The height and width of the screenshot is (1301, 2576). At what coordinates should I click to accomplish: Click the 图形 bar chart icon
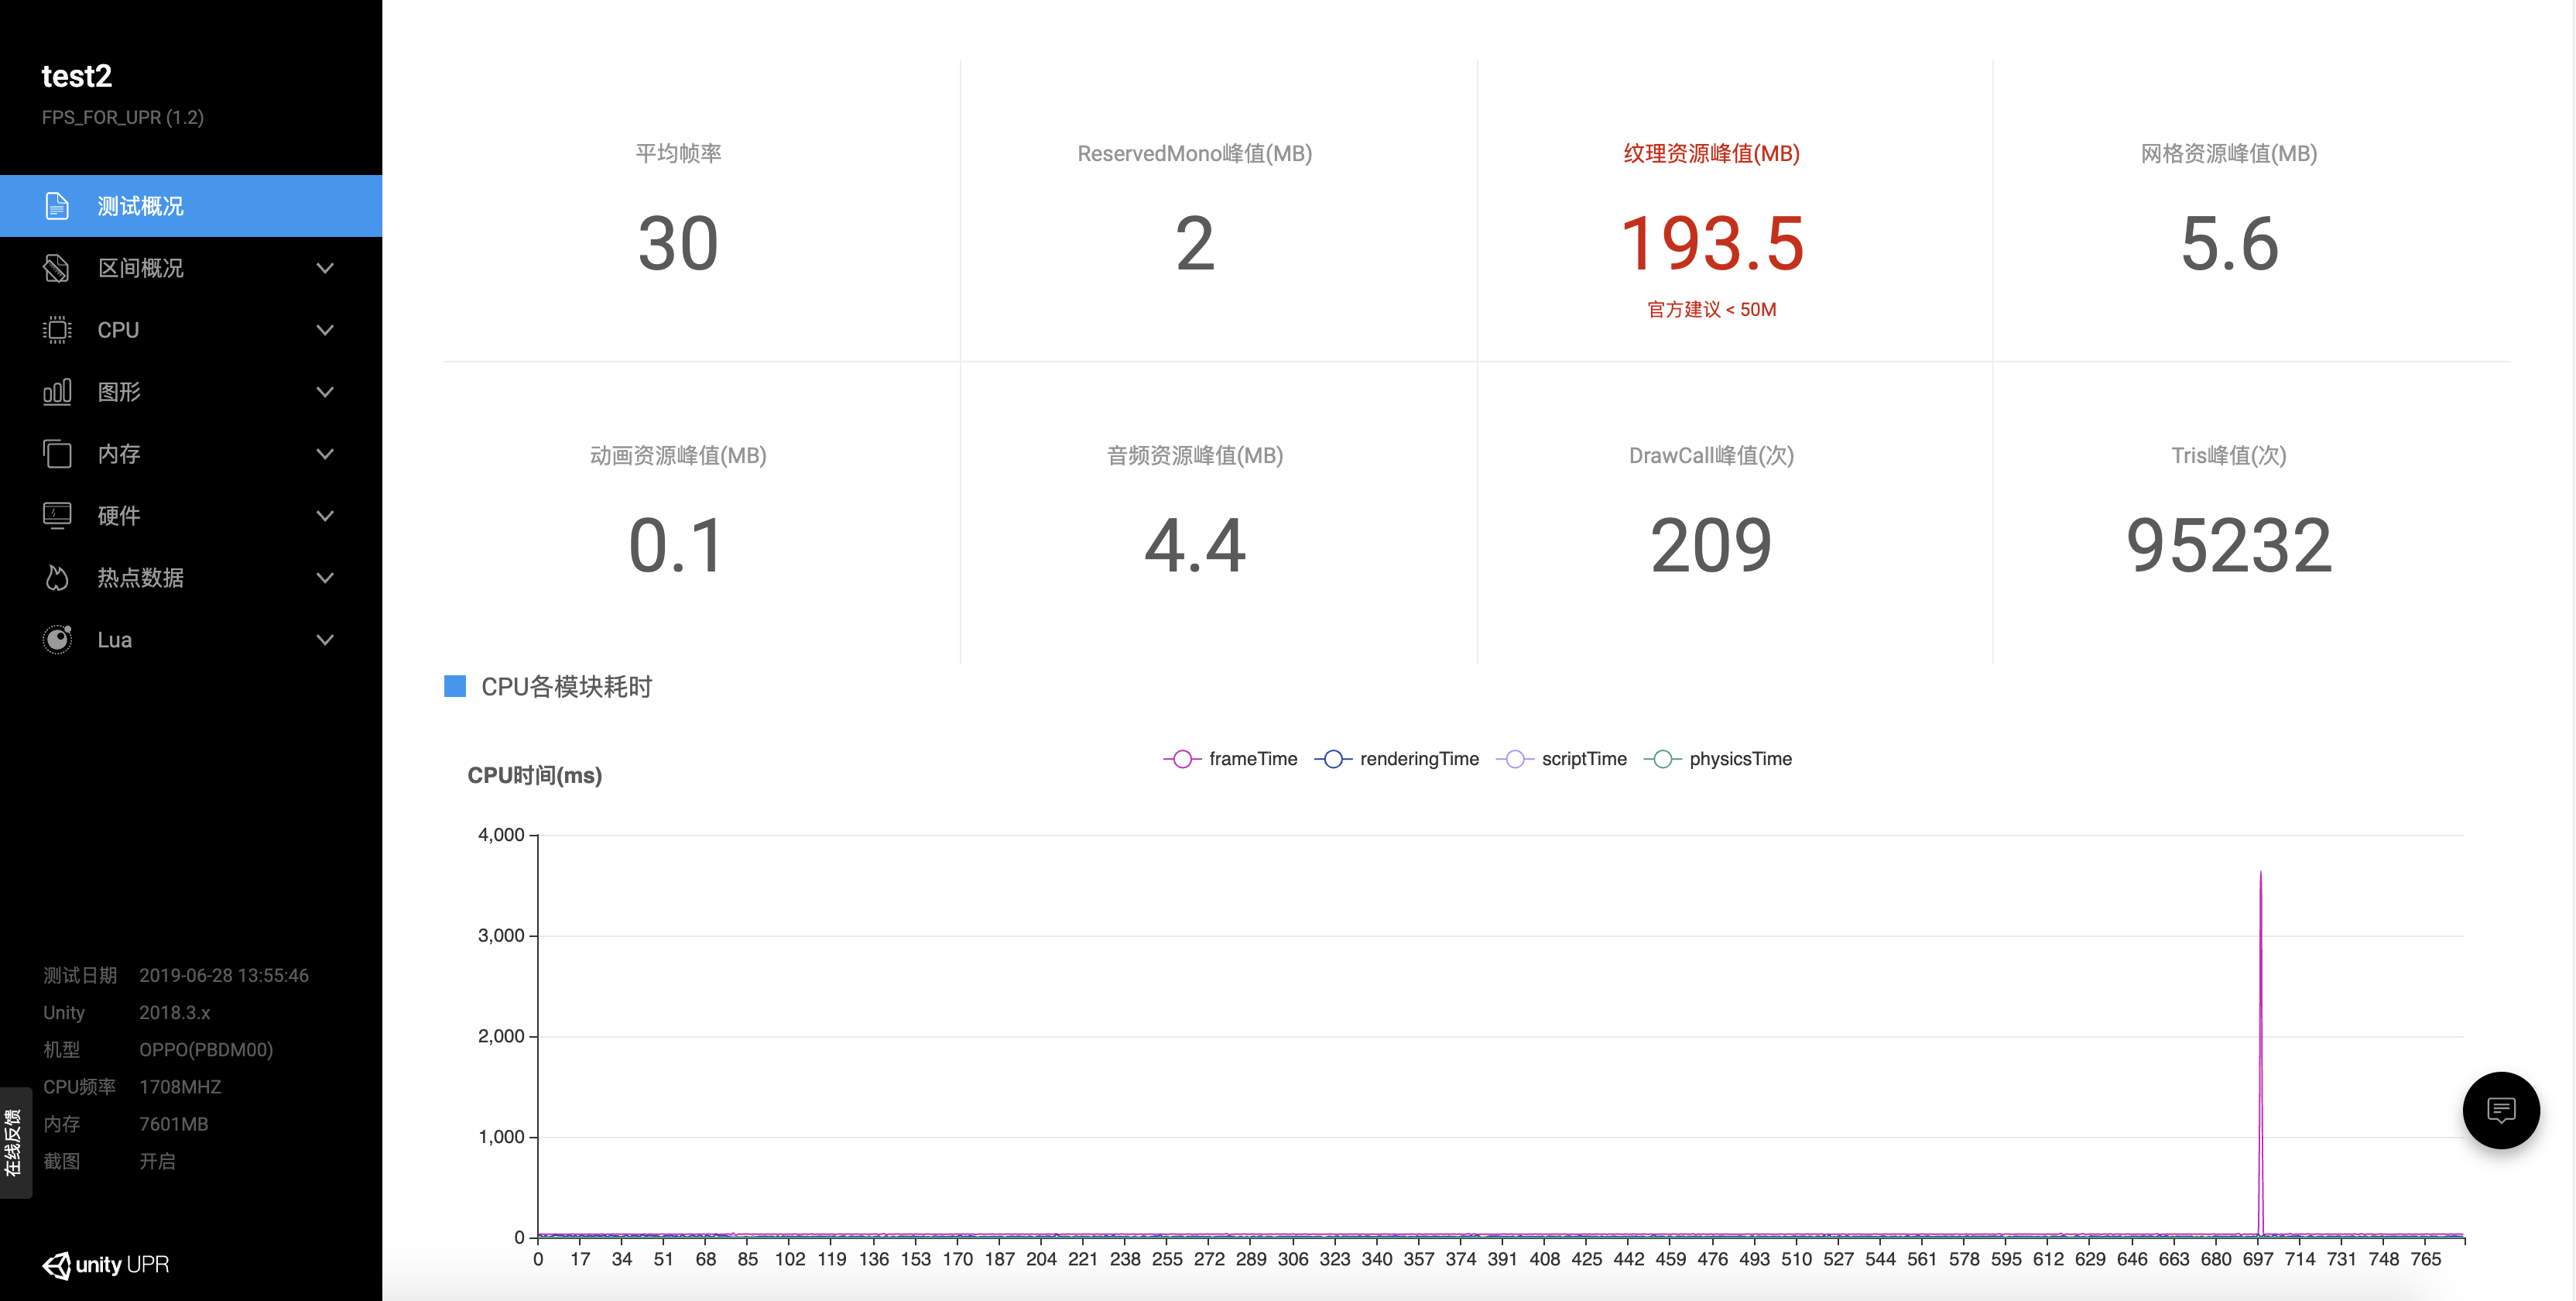tap(57, 393)
